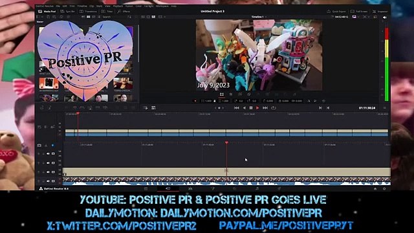The height and width of the screenshot is (233, 414).
Task: Click the rotation angle value 0.000
Action: click(270, 101)
